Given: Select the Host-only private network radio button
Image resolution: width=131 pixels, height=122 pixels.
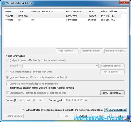Looking at the screenshot, I should click(7, 77).
